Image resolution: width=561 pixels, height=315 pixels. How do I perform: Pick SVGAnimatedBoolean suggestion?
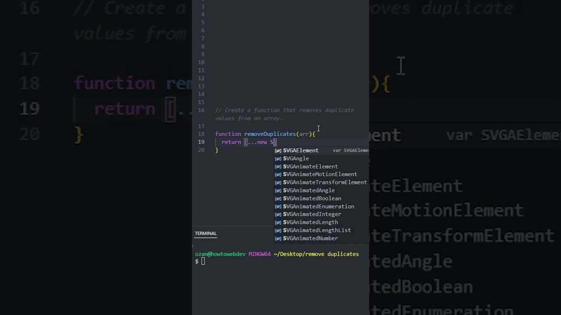[321, 198]
